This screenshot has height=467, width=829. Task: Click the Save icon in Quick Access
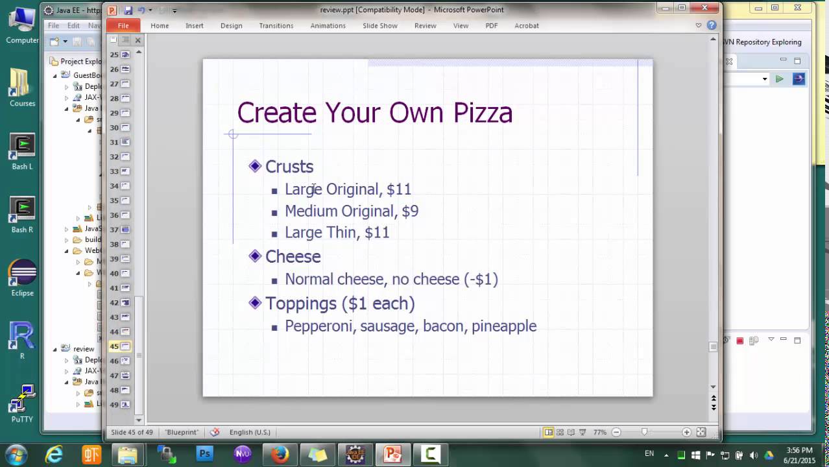click(x=128, y=10)
